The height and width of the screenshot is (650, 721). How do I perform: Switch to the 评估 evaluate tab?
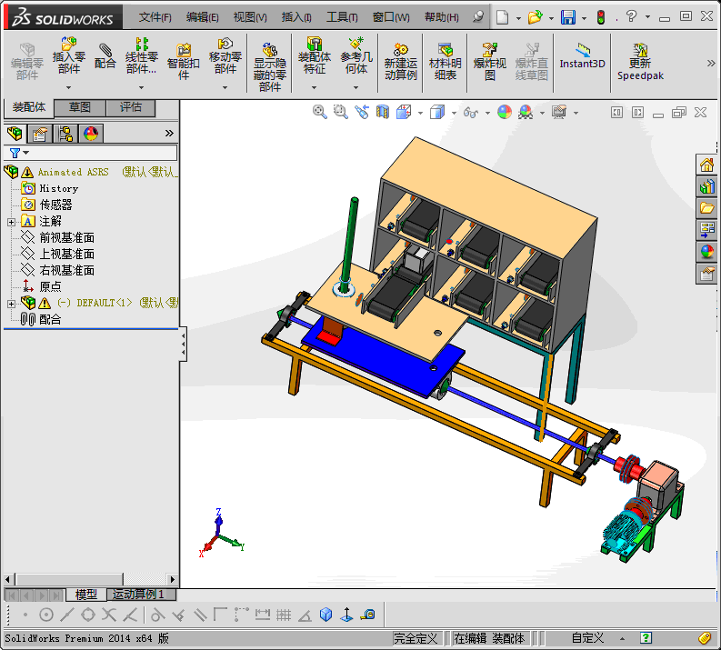click(131, 107)
